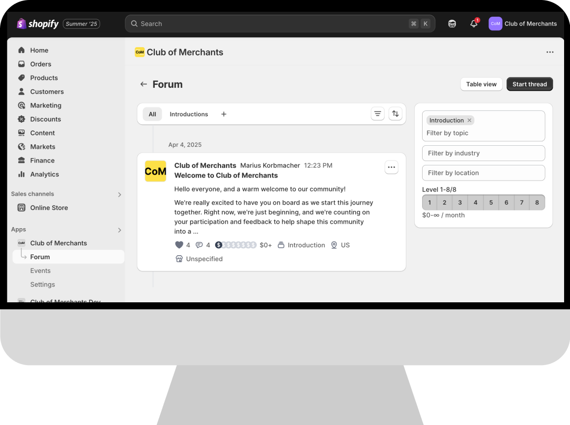Screen dimensions: 570x425
Task: Open the sort arrows button
Action: click(396, 114)
